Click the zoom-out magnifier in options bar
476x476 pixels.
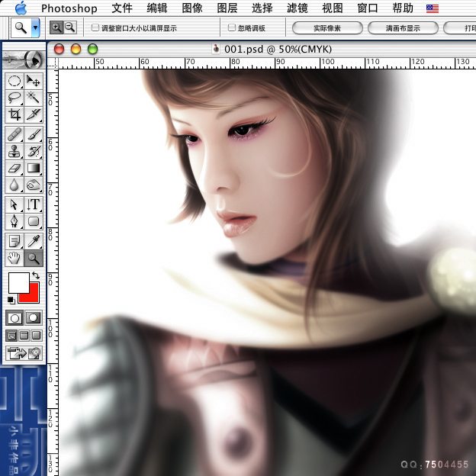70,27
